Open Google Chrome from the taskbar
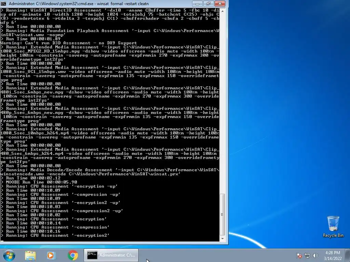350x262 pixels. 73,255
